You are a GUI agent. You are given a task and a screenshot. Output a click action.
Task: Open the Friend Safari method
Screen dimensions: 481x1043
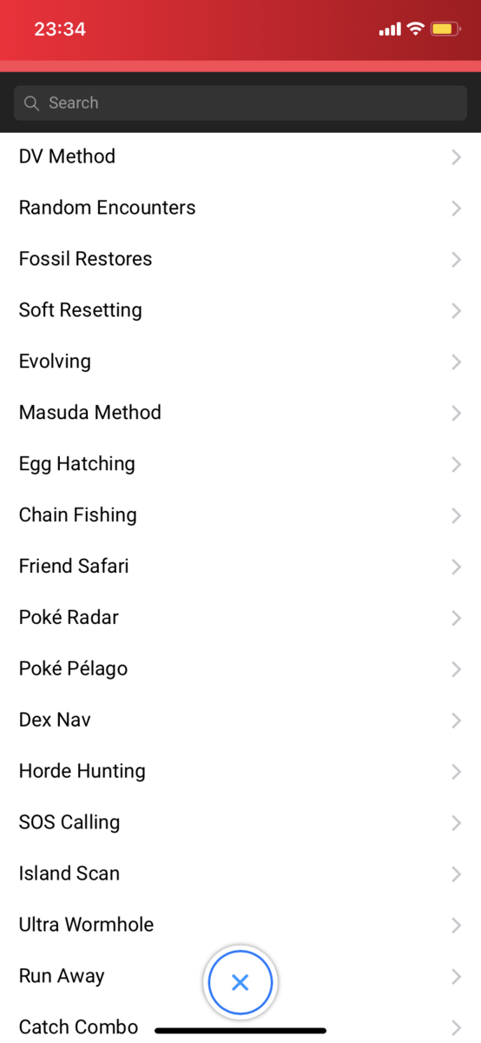(x=240, y=567)
